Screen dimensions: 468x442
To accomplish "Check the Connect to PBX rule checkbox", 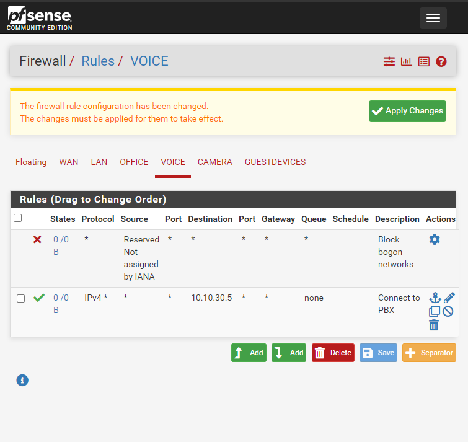I will pyautogui.click(x=20, y=298).
